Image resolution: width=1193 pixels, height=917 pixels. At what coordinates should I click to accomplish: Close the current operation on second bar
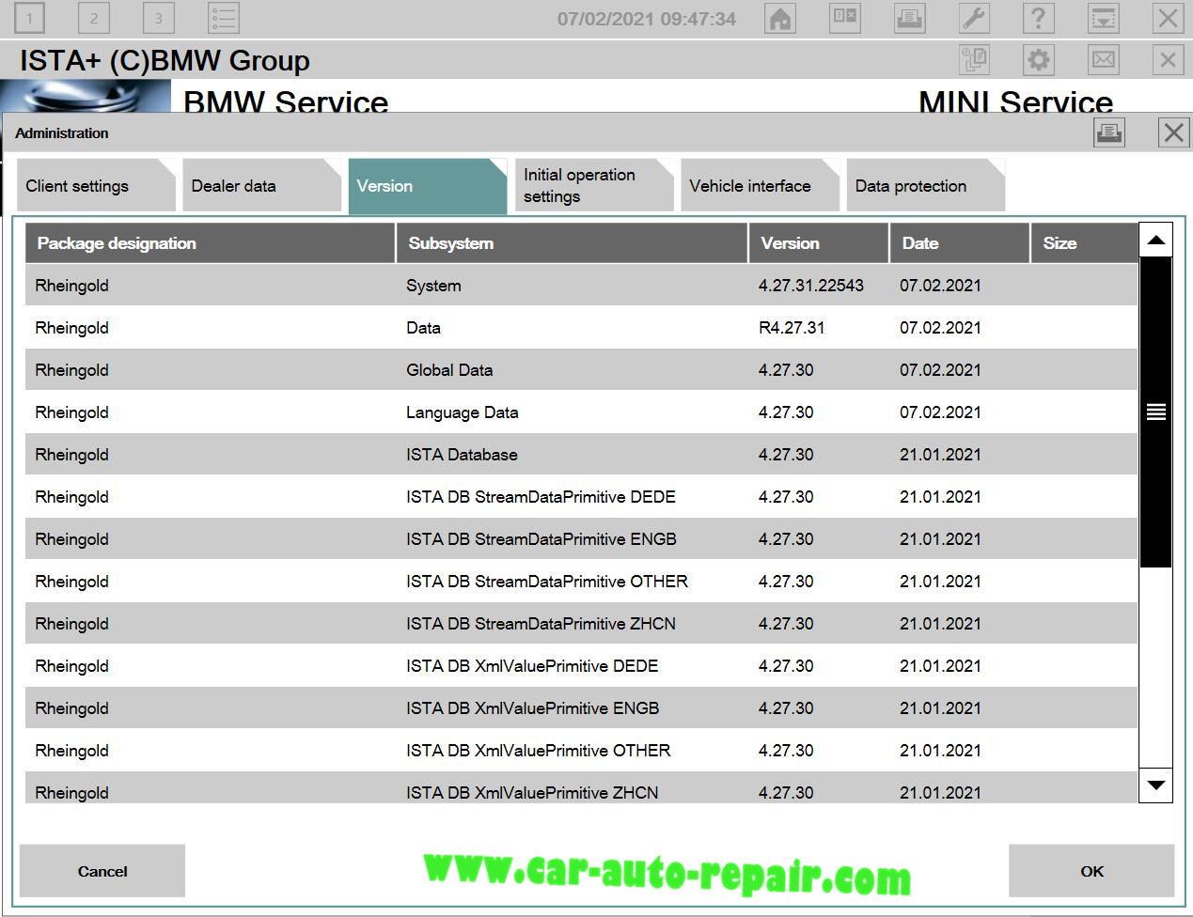(x=1168, y=60)
